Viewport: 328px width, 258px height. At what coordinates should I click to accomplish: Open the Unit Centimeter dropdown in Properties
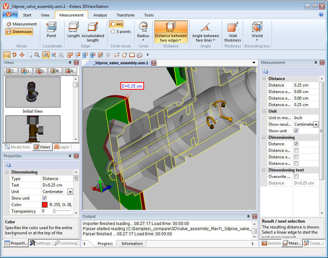point(70,192)
